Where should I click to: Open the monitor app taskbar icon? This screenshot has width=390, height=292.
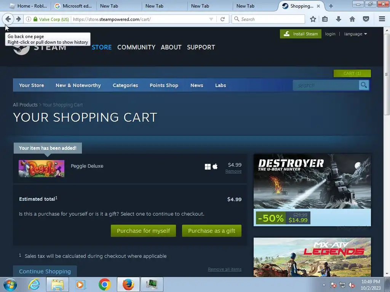point(152,284)
